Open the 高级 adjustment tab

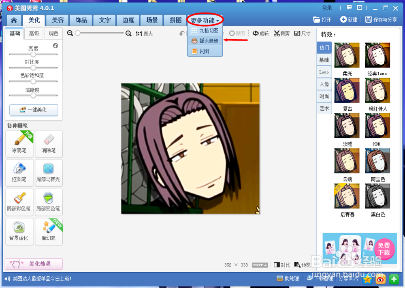coord(34,33)
